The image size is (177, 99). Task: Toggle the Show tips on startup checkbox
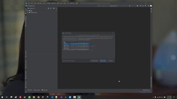(64, 61)
